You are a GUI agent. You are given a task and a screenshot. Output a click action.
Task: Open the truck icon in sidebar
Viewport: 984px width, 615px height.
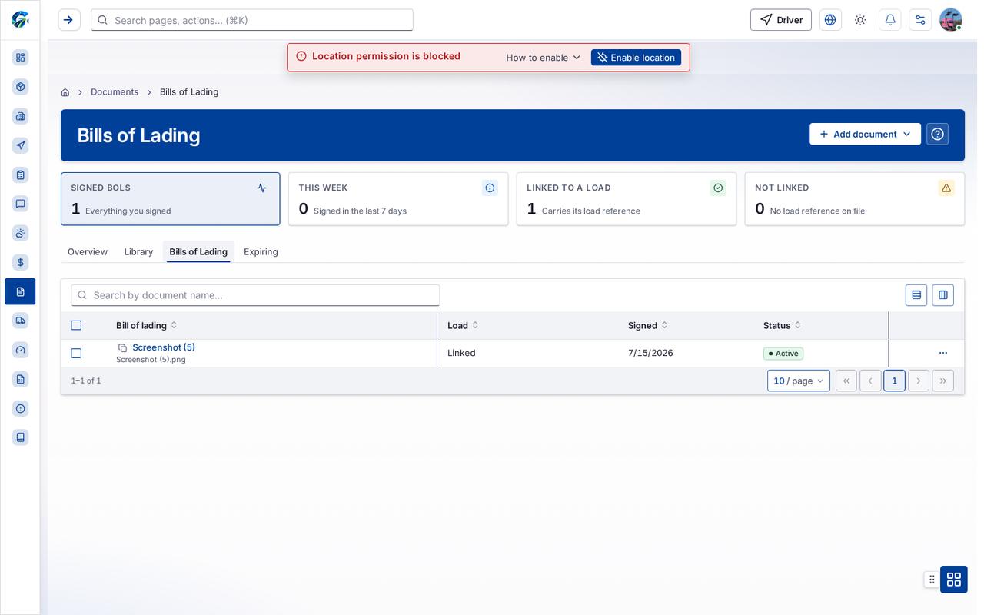point(21,321)
